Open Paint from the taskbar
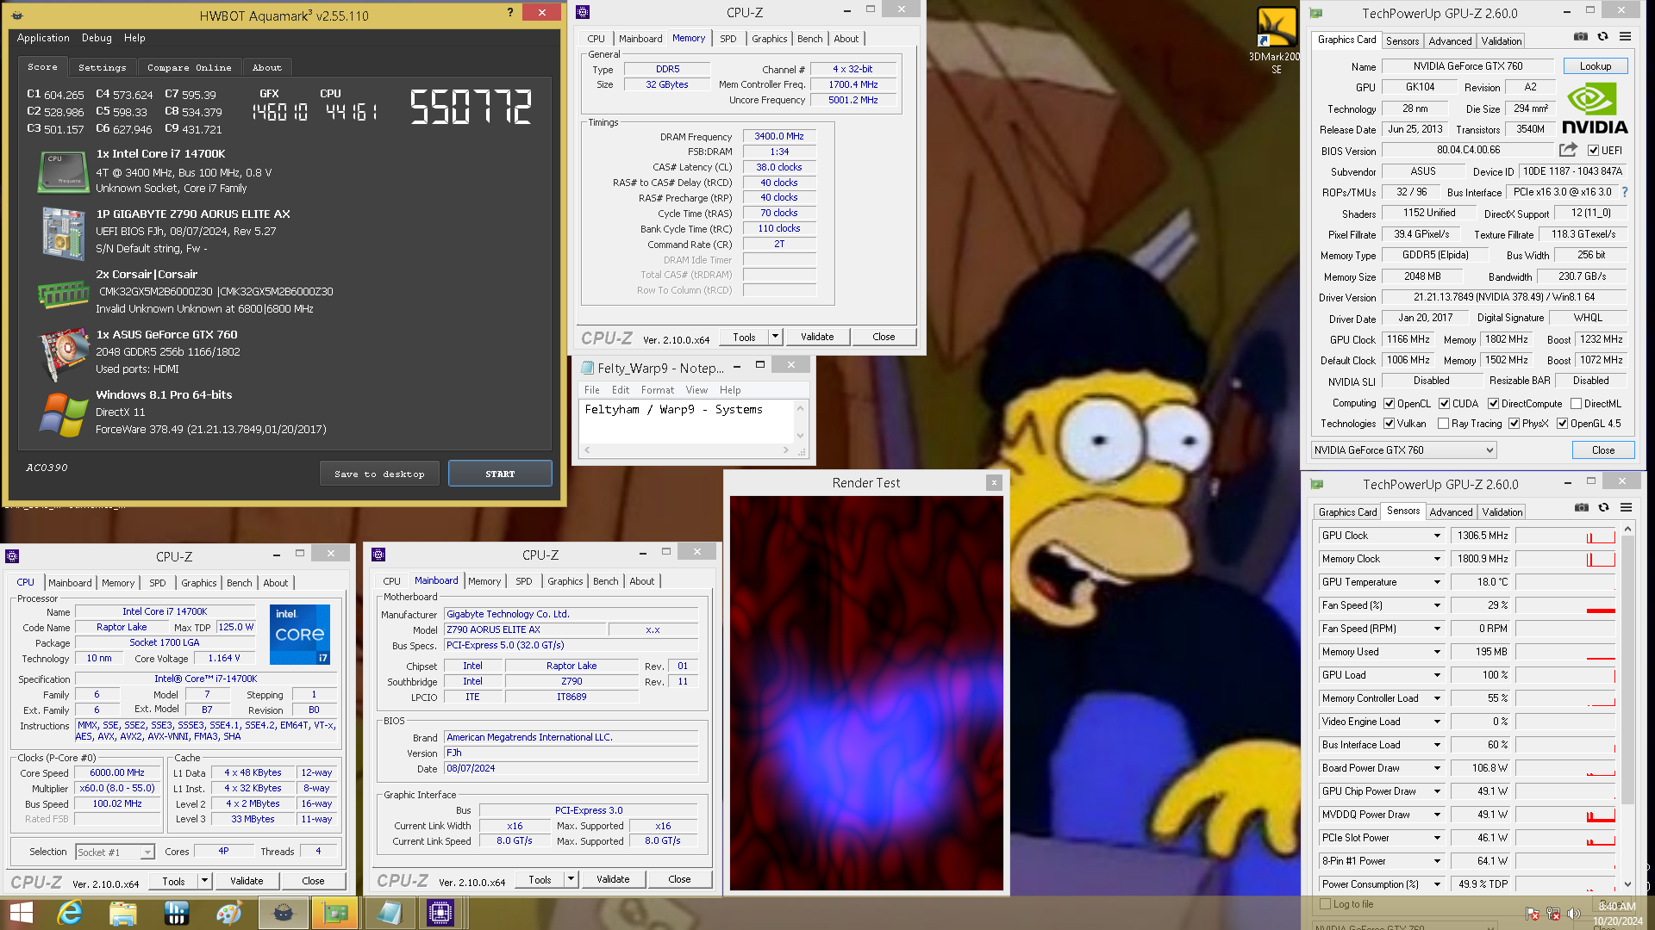This screenshot has width=1655, height=930. pyautogui.click(x=228, y=913)
